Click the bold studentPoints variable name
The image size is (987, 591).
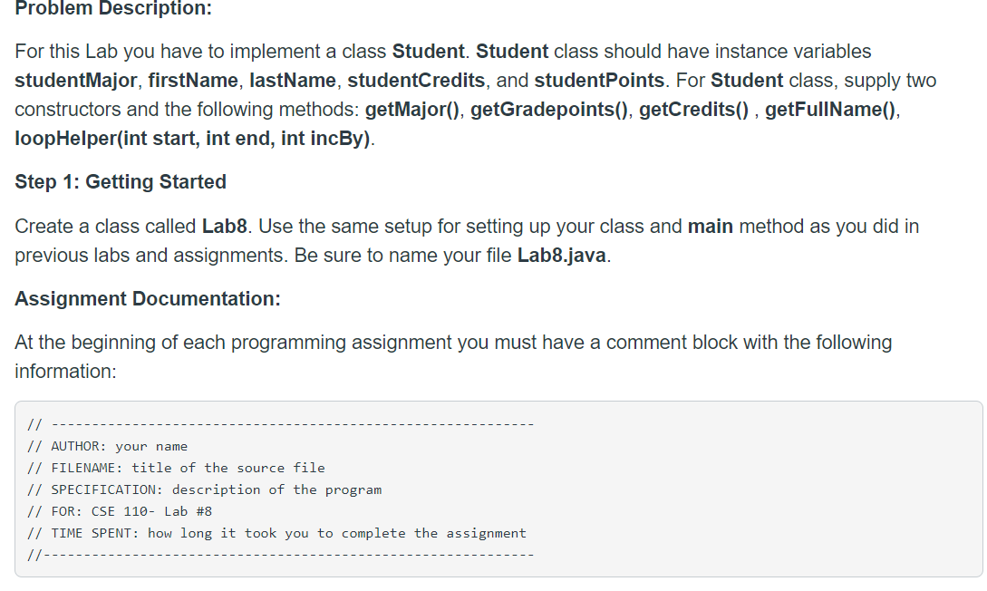tap(599, 81)
